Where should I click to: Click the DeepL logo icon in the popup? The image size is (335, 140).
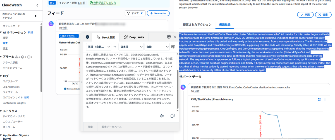coord(87,37)
